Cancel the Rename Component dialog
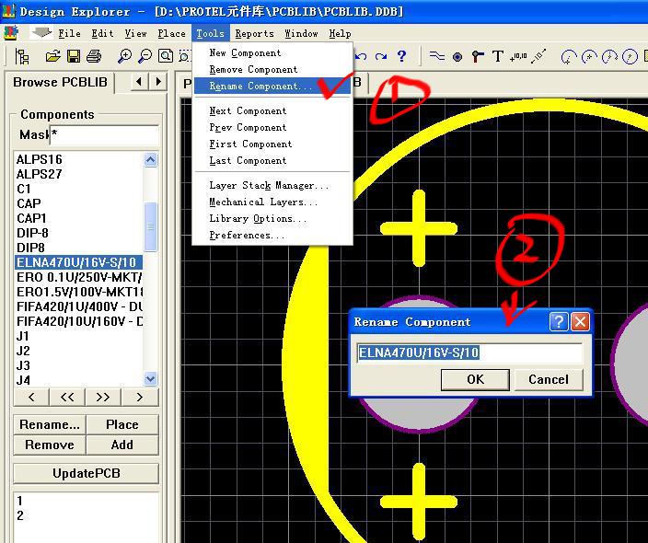Viewport: 648px width, 543px height. tap(549, 379)
